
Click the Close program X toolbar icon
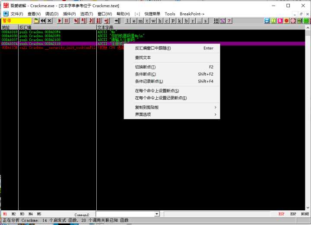click(50, 21)
